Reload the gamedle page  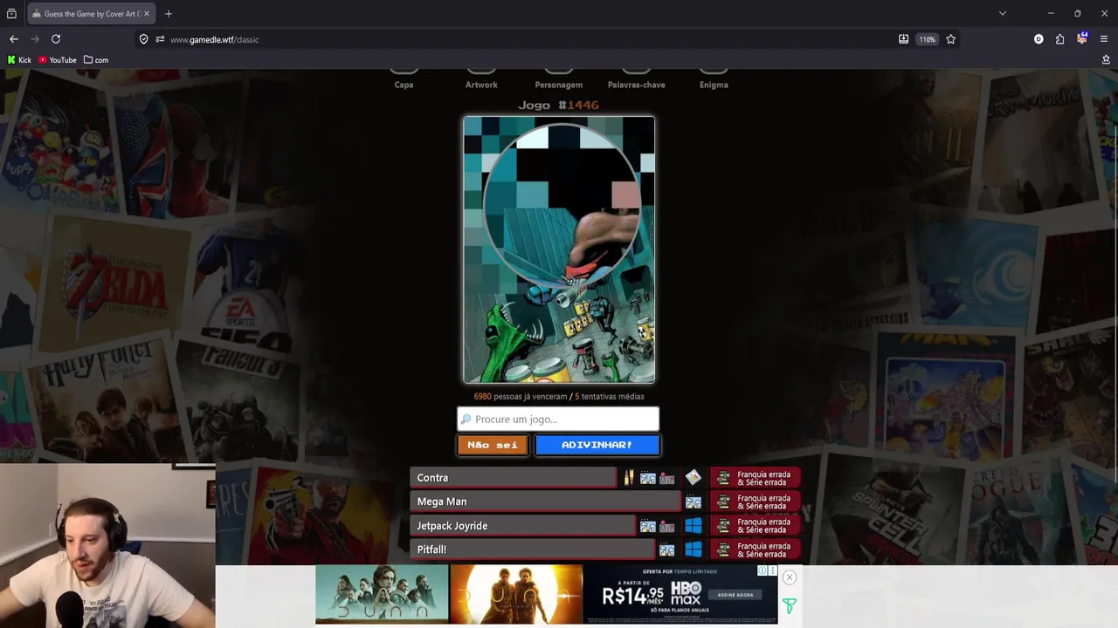[56, 39]
